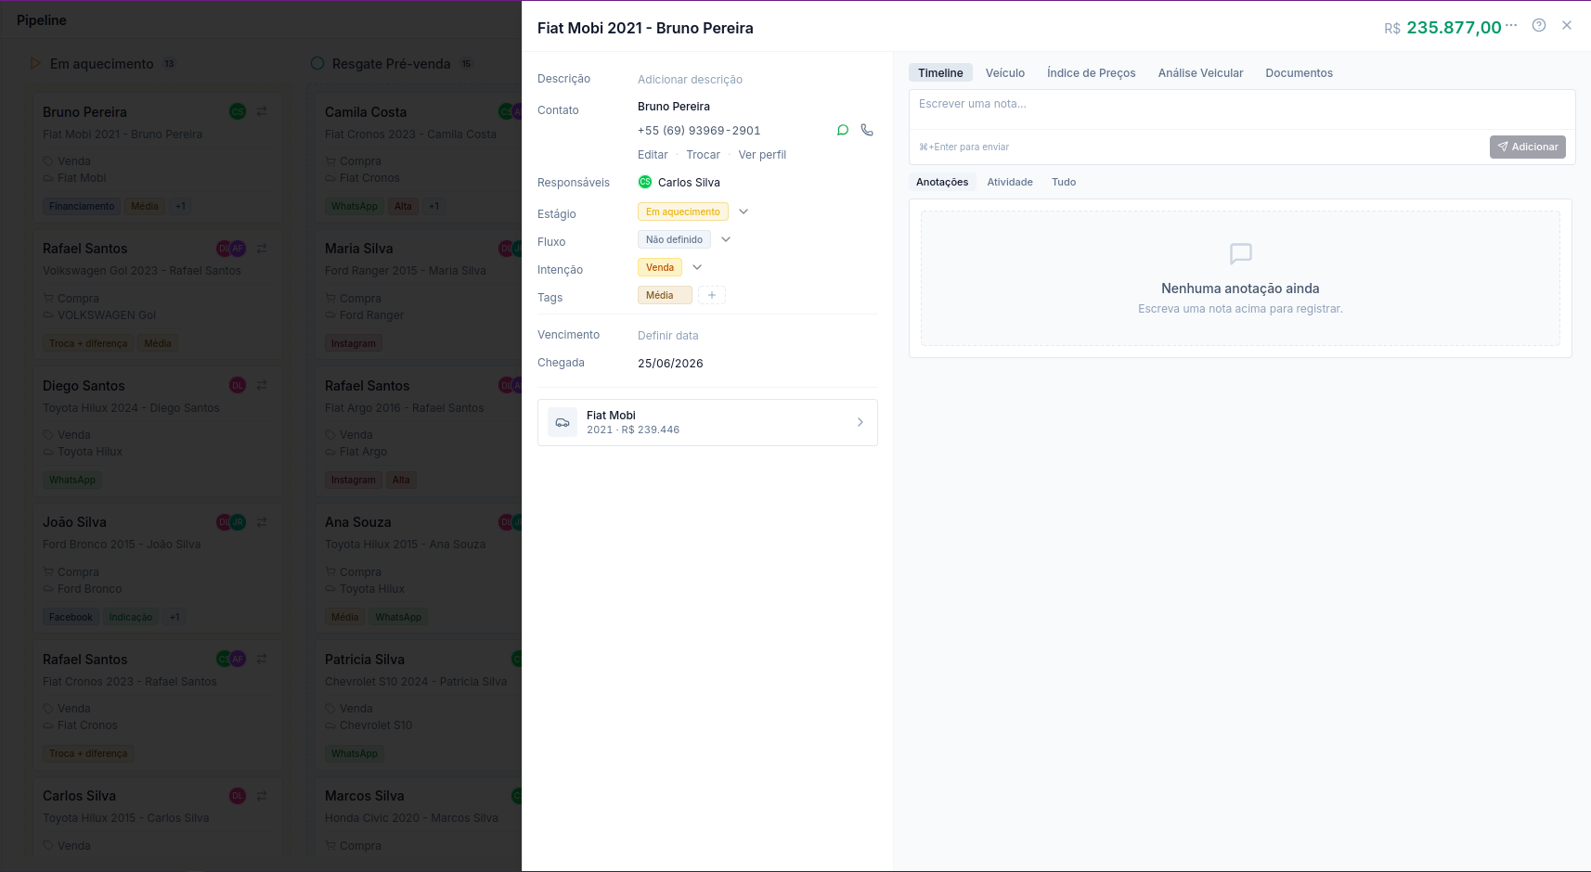The height and width of the screenshot is (872, 1591).
Task: Click the Editar contact link
Action: pos(653,155)
